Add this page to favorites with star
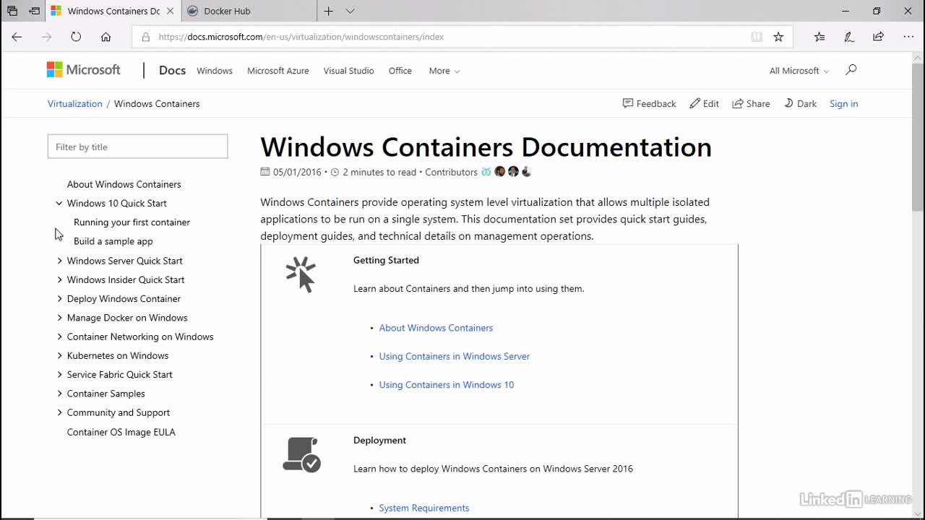Image resolution: width=925 pixels, height=520 pixels. click(x=778, y=37)
